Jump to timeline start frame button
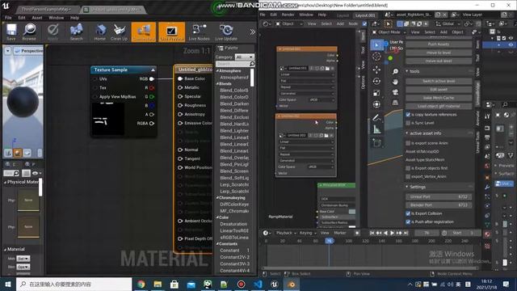The width and height of the screenshot is (517, 291). (372, 233)
